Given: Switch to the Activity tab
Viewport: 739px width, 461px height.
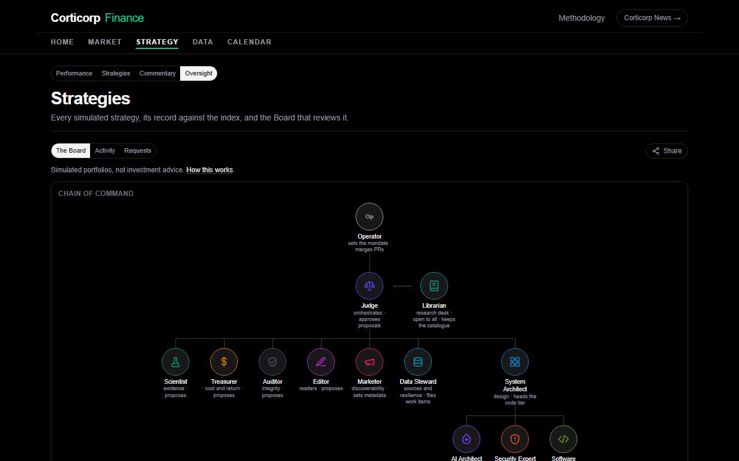Looking at the screenshot, I should tap(105, 150).
